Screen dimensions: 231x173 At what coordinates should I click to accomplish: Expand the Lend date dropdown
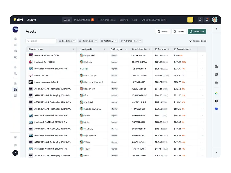[67, 41]
